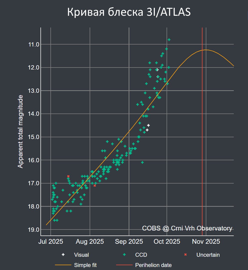Click the Nov 2025 x-axis label
The image size is (248, 270).
(x=206, y=242)
